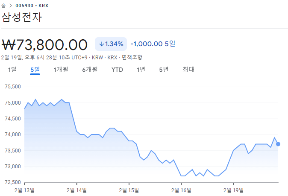Choose the 1년 range tab
Viewport: 288px width, 196px height.
tap(141, 70)
